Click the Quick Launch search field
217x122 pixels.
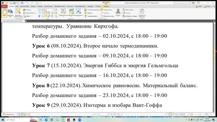coord(182,3)
